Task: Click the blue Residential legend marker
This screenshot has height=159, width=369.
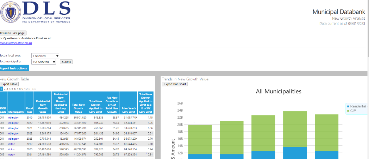Action: pos(348,106)
